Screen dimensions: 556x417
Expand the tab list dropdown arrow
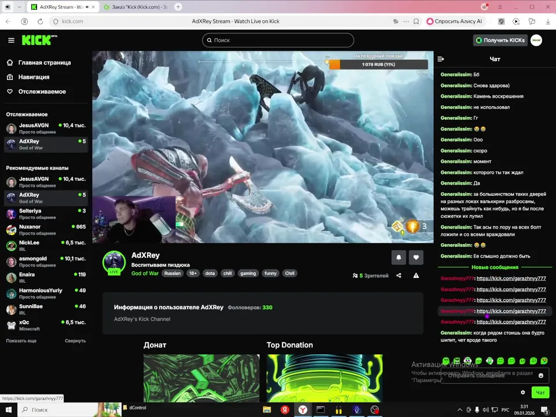pos(19,7)
